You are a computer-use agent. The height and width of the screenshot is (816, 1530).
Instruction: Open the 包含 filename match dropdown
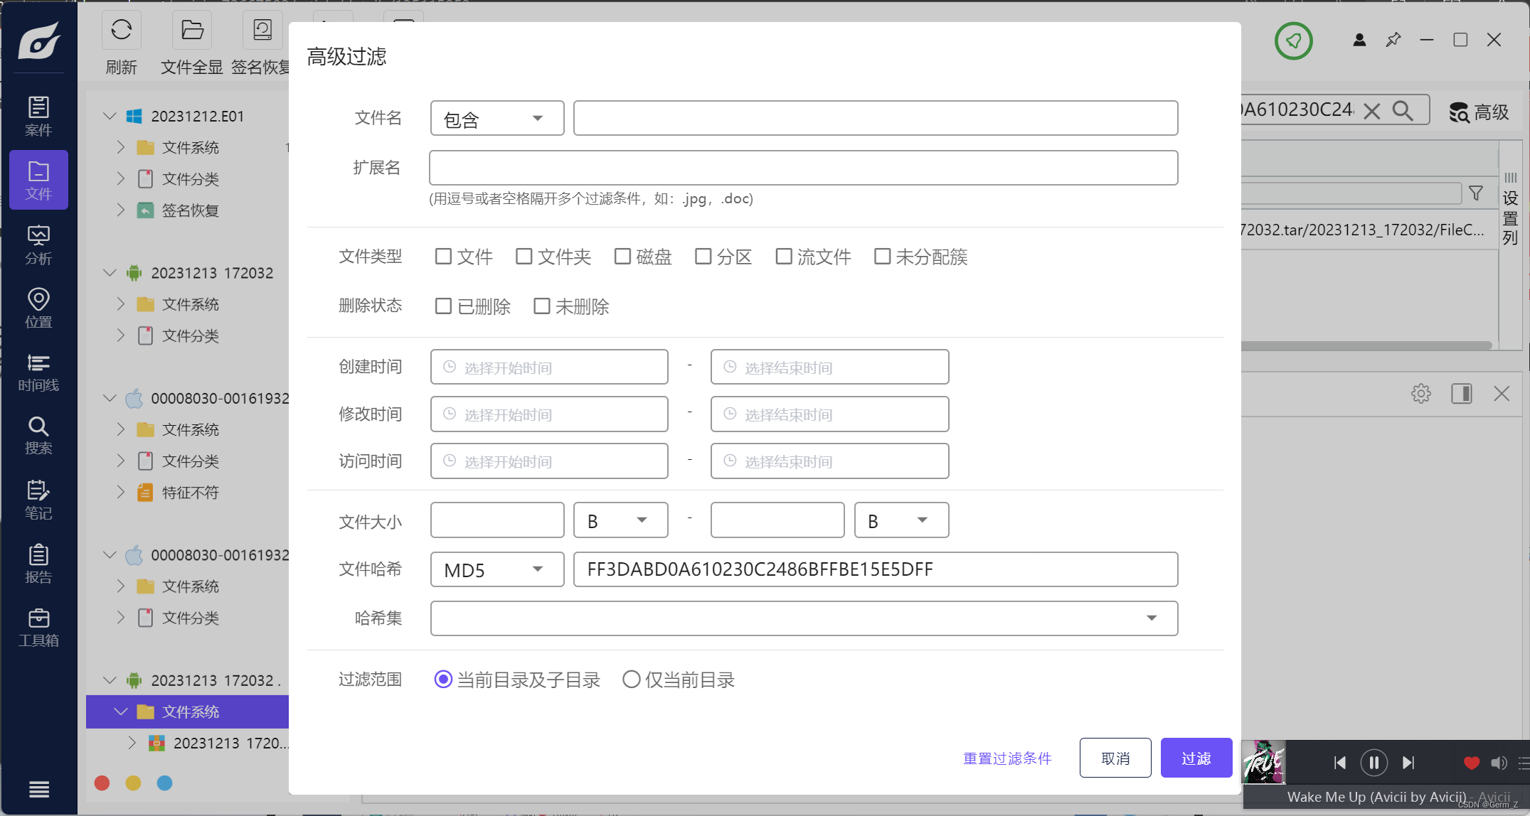point(496,118)
